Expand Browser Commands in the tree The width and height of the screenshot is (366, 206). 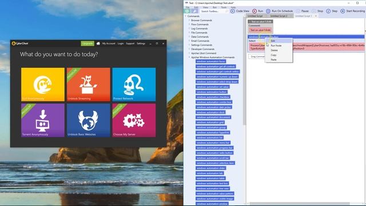tap(189, 21)
